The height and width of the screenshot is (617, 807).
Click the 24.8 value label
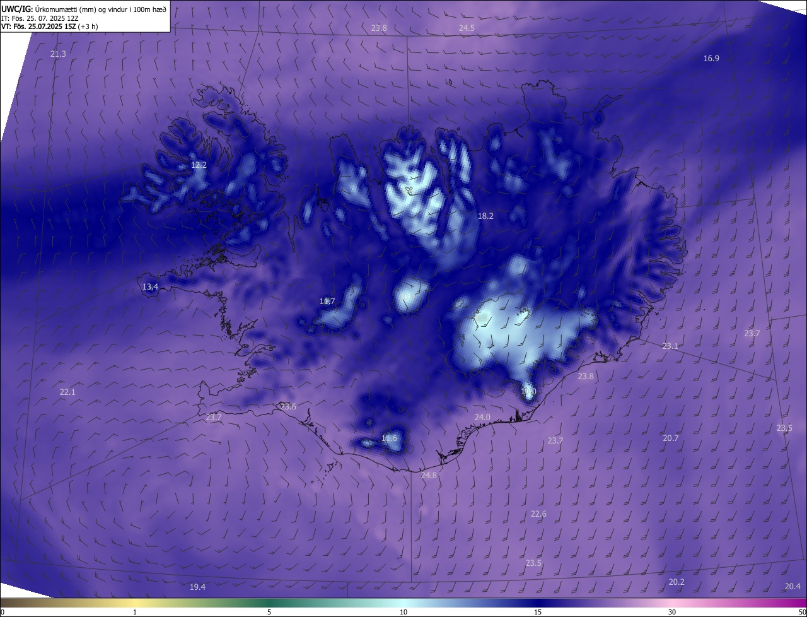(x=429, y=475)
